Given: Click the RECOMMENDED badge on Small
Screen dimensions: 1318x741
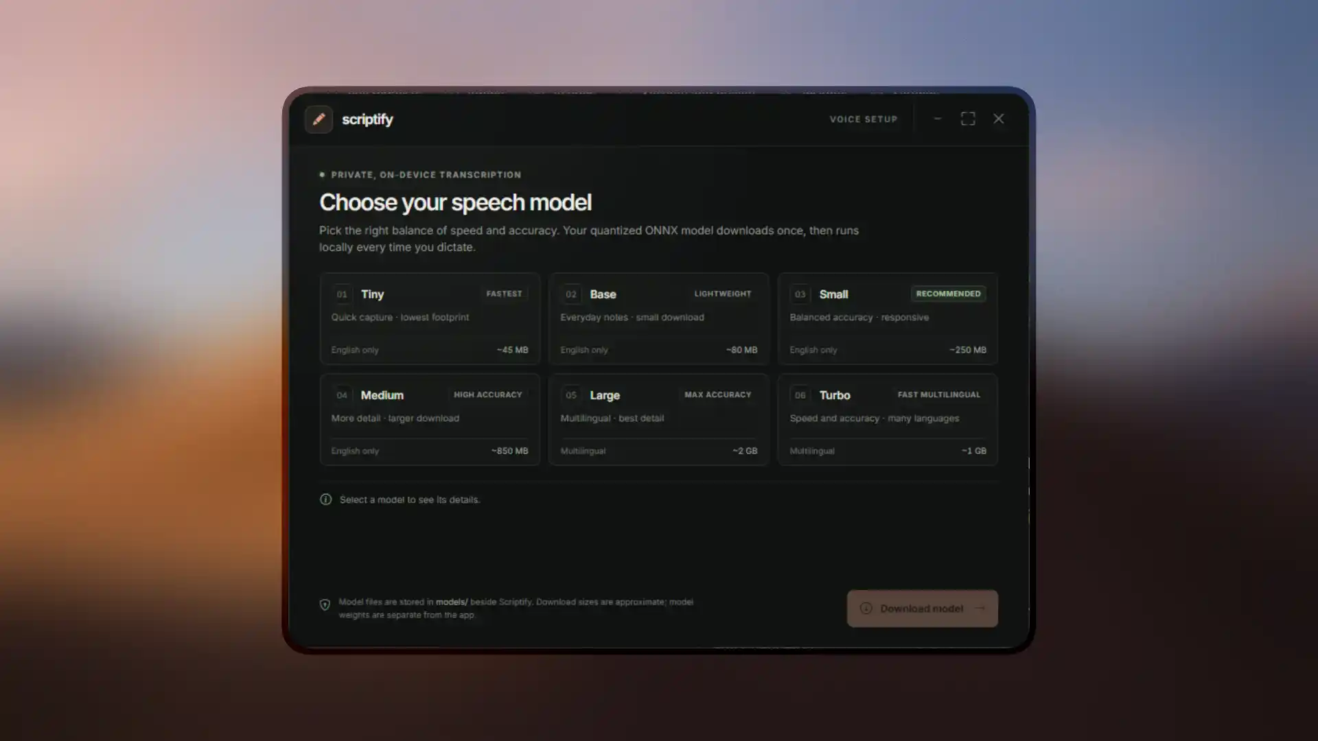Looking at the screenshot, I should (x=949, y=294).
